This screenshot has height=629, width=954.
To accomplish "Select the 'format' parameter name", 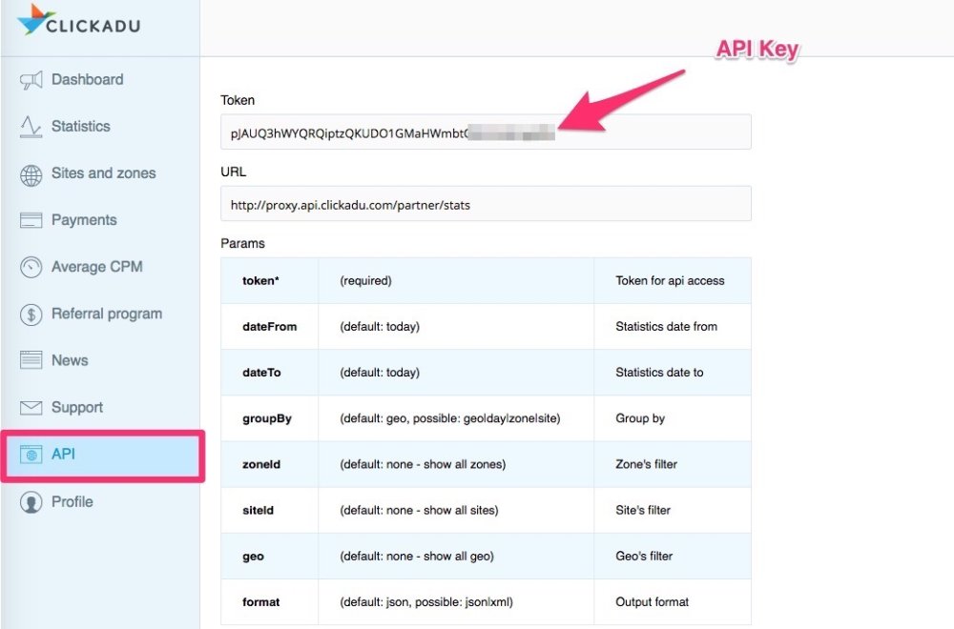I will pos(261,602).
